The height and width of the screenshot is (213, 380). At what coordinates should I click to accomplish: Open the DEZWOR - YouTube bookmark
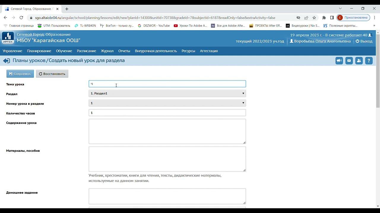pos(153,26)
